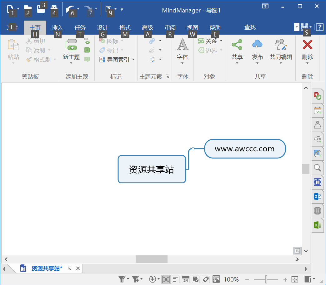Click the Add Subtopic small icon

tap(87, 41)
